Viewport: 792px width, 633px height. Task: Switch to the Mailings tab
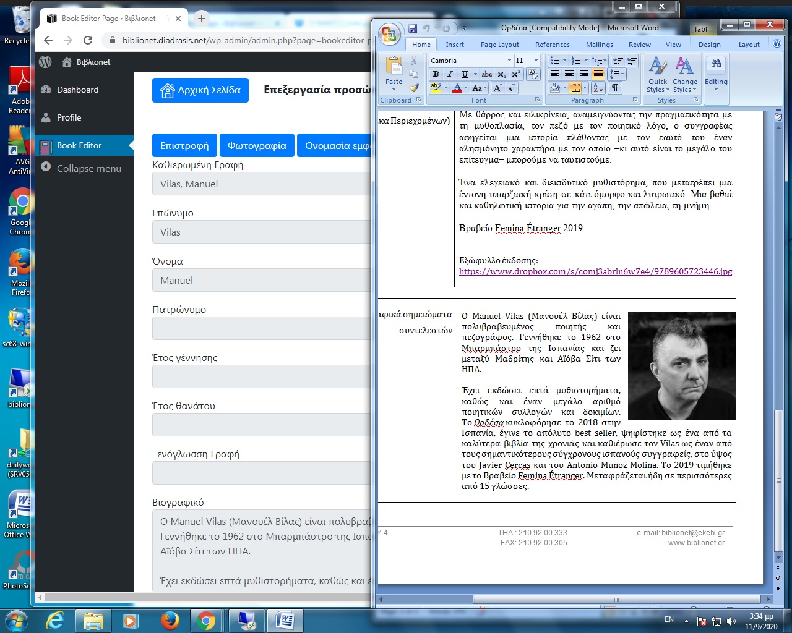pyautogui.click(x=600, y=45)
